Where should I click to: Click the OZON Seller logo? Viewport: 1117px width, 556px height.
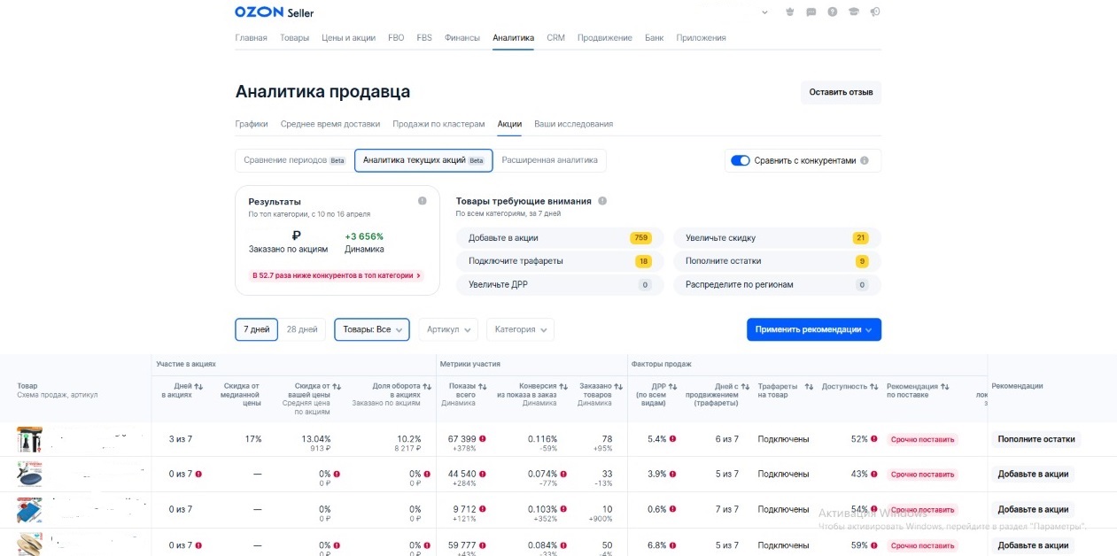(x=275, y=12)
